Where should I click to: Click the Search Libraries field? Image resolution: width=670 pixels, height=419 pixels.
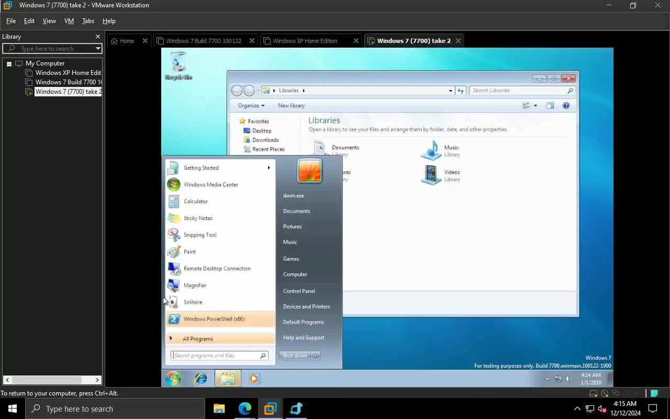coord(522,91)
